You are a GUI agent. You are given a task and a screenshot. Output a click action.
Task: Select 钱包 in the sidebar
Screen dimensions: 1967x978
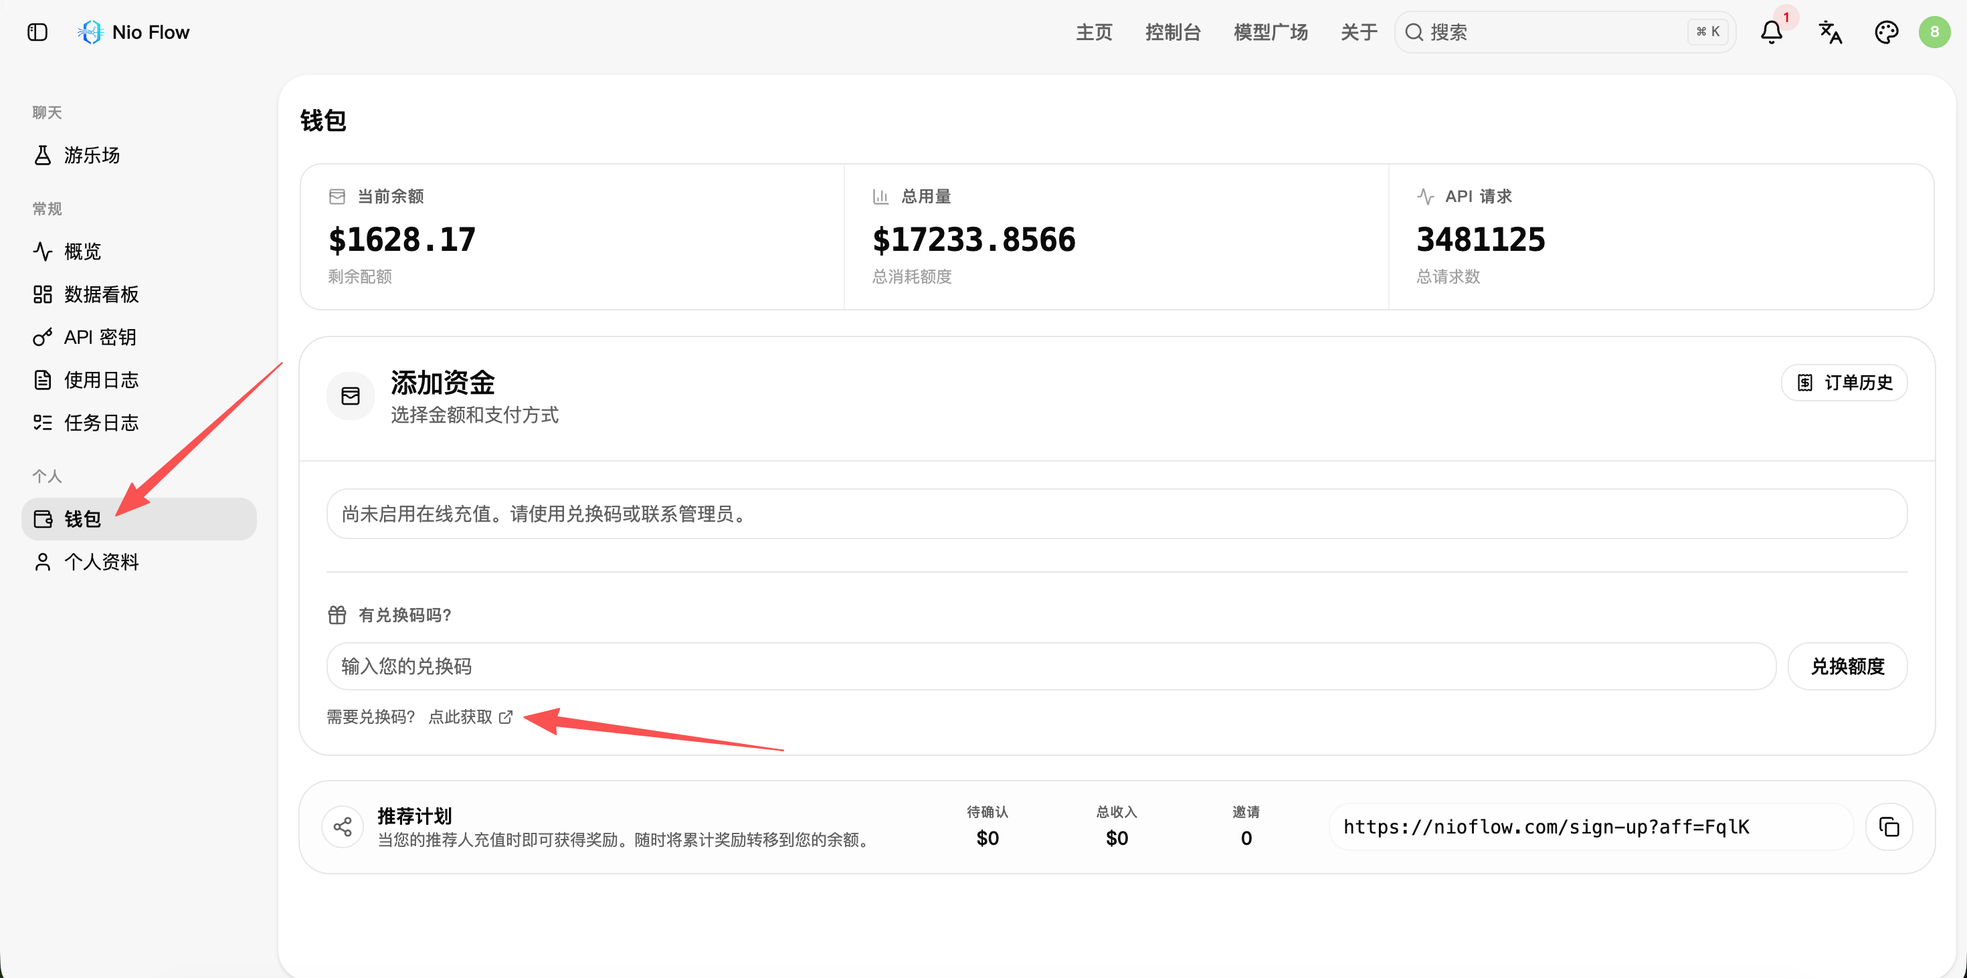pos(139,519)
